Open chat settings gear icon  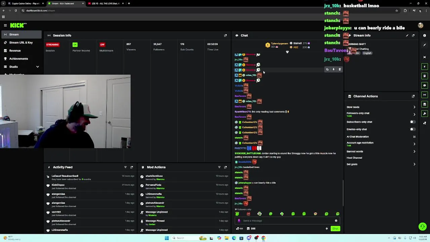pyautogui.click(x=327, y=229)
